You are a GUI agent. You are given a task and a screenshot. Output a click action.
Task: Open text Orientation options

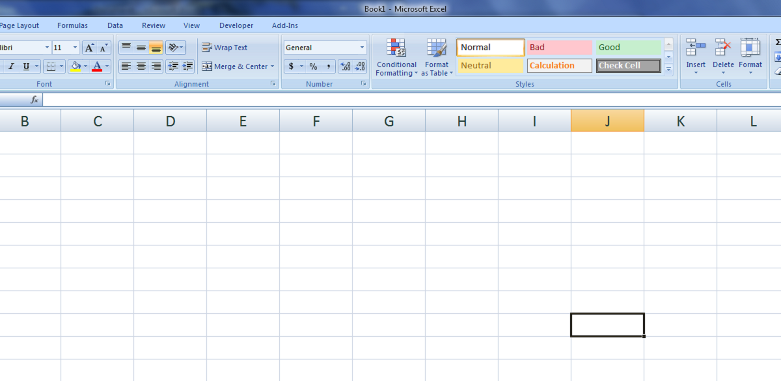[x=176, y=48]
